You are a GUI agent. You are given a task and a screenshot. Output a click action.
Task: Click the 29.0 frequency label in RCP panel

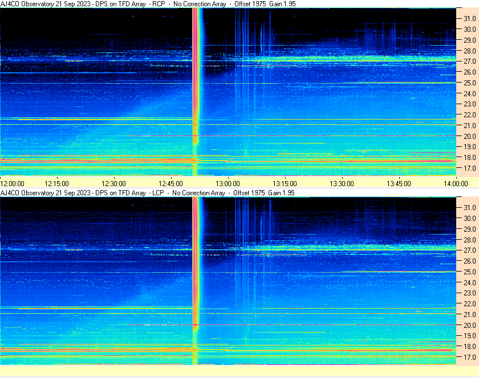pyautogui.click(x=470, y=40)
